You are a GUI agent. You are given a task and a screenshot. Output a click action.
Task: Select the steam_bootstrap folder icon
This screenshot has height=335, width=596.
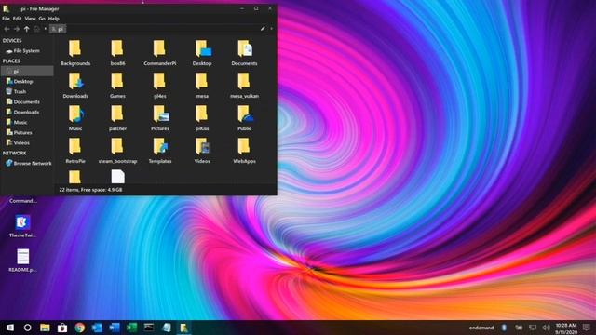(x=117, y=147)
